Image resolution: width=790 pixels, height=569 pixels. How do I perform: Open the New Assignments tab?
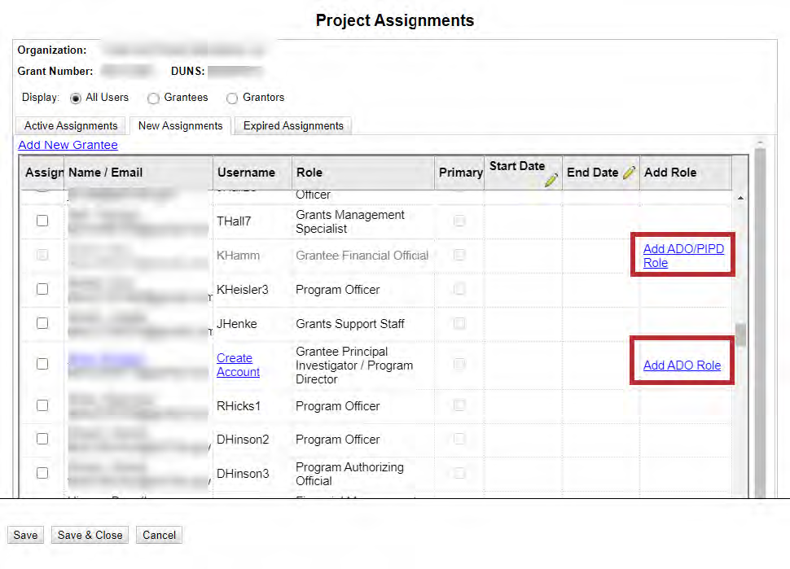coord(180,126)
